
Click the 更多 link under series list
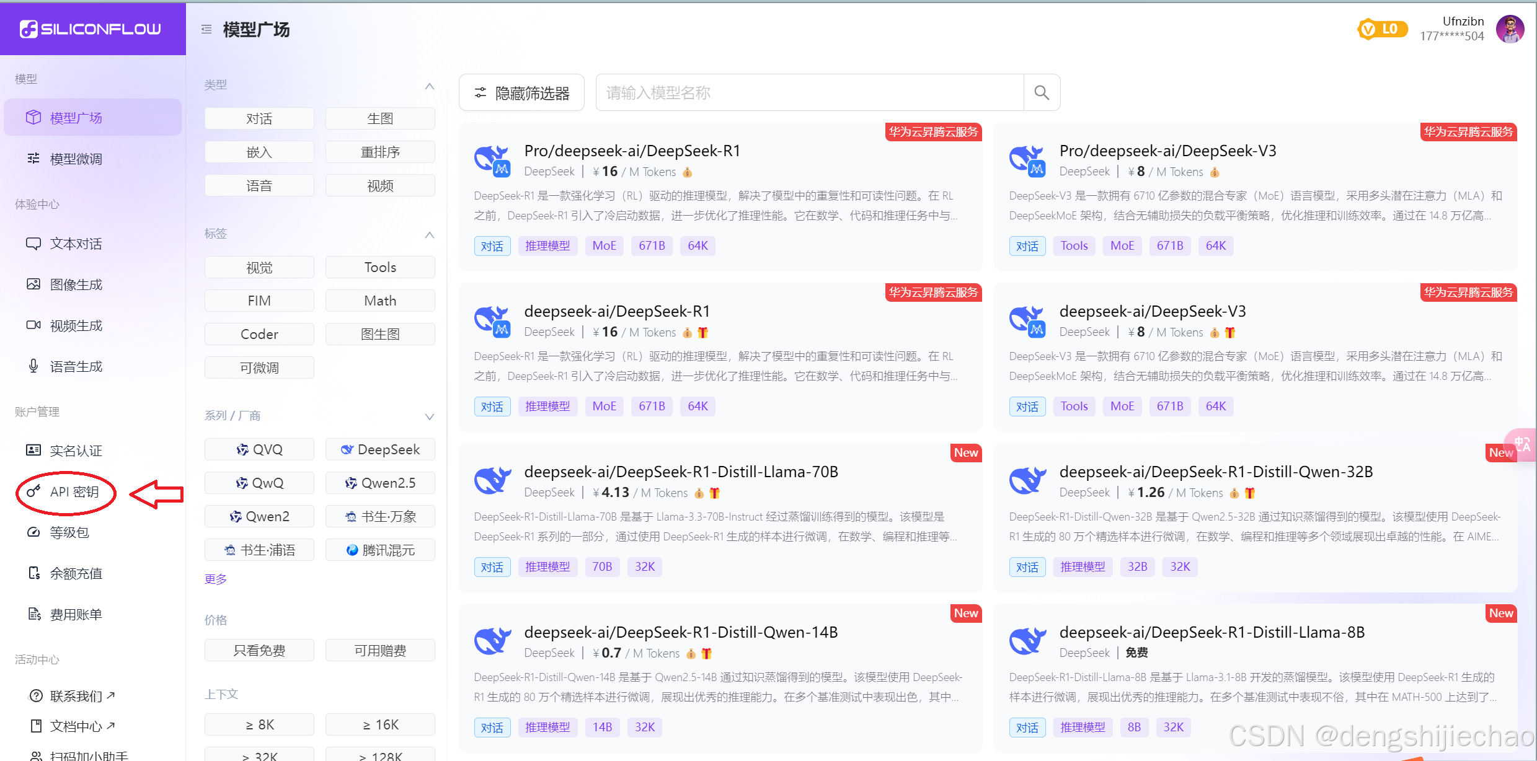(216, 579)
